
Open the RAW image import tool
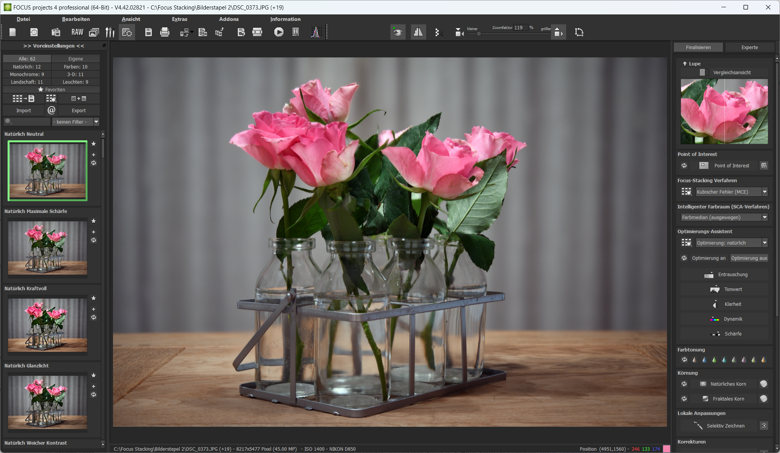(x=77, y=32)
